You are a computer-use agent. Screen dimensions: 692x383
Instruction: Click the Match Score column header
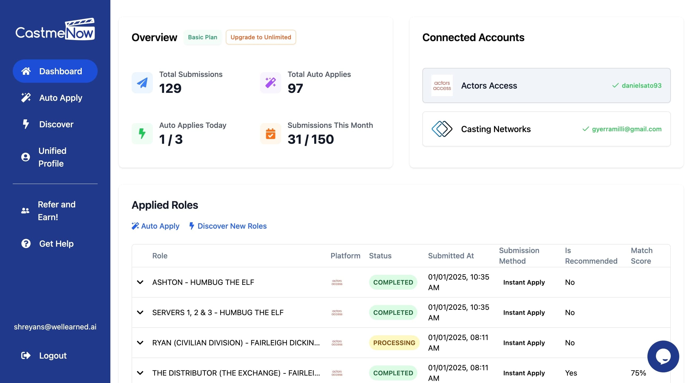pyautogui.click(x=642, y=256)
